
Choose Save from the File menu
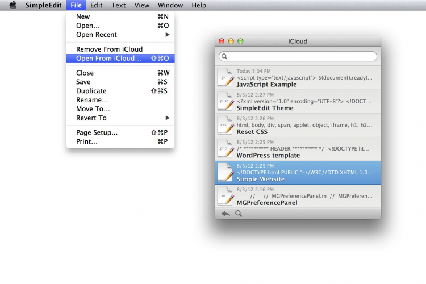[120, 82]
